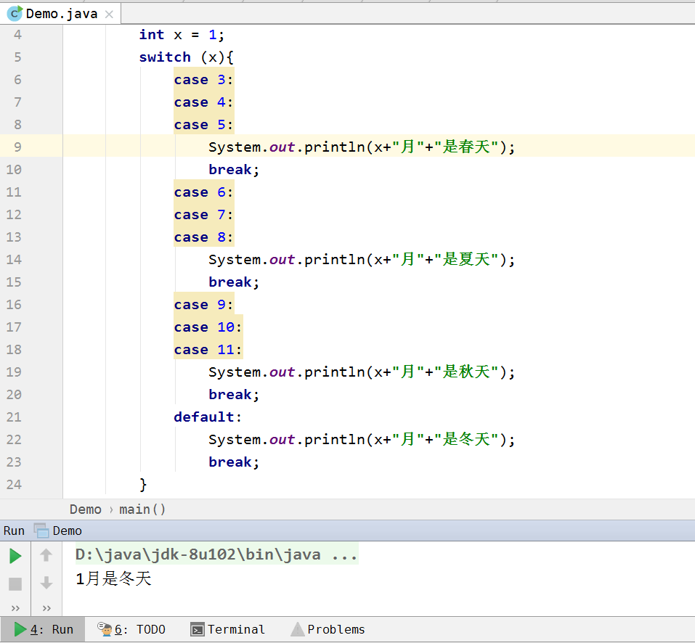Open the 4: Run tool window tab

(43, 629)
